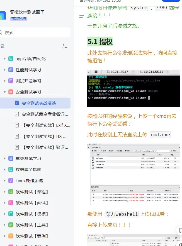The width and height of the screenshot is (182, 246).
Task: Open the whoami terminal screenshot image
Action: [134, 88]
